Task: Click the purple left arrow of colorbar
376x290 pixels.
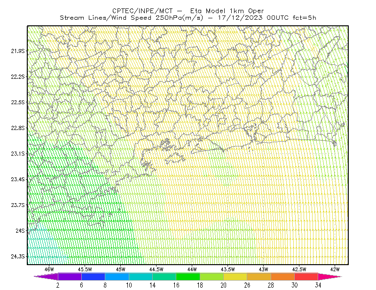Action: tap(46, 276)
